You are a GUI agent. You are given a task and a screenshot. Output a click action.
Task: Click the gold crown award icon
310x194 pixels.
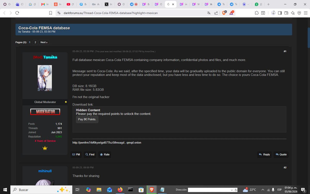click(x=45, y=148)
